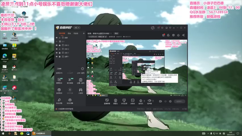
Task: Open the title bar hamburger menu
Action: click(x=174, y=28)
